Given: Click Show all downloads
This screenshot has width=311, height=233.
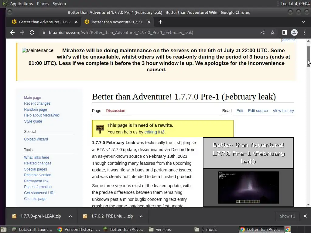Looking at the screenshot, I should (287, 216).
